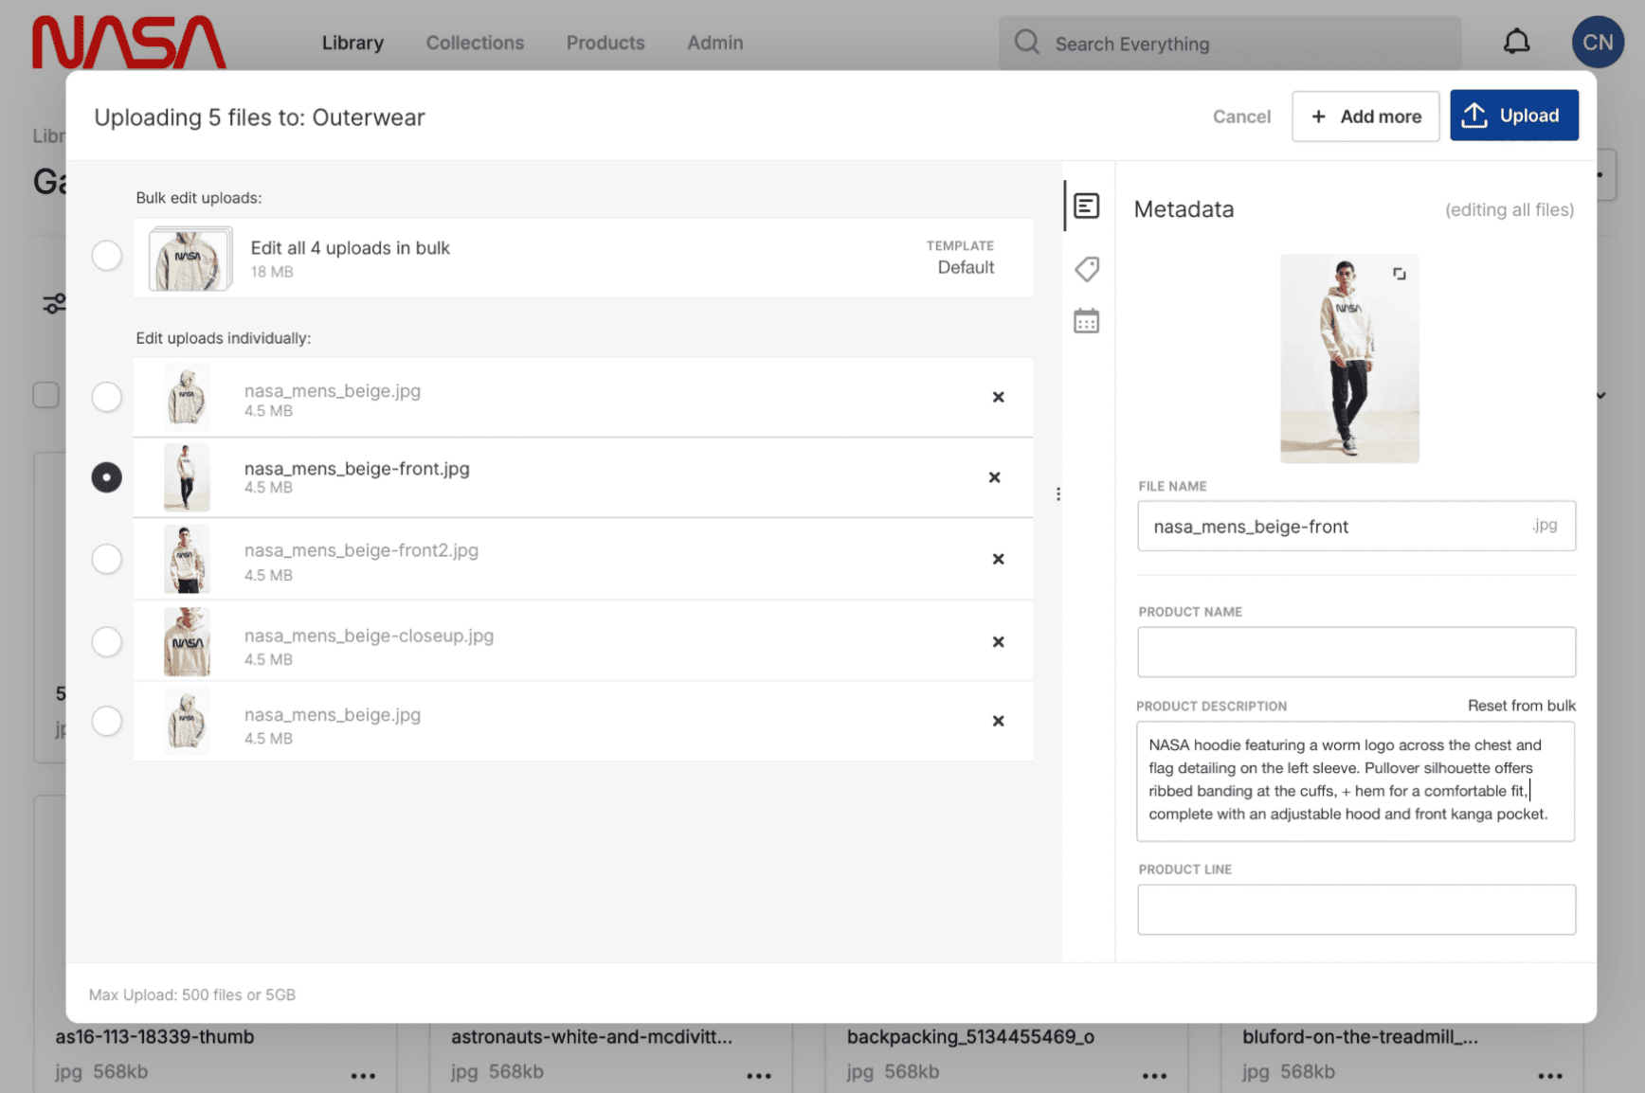1645x1093 pixels.
Task: Click Reset from bulk link
Action: pos(1521,706)
